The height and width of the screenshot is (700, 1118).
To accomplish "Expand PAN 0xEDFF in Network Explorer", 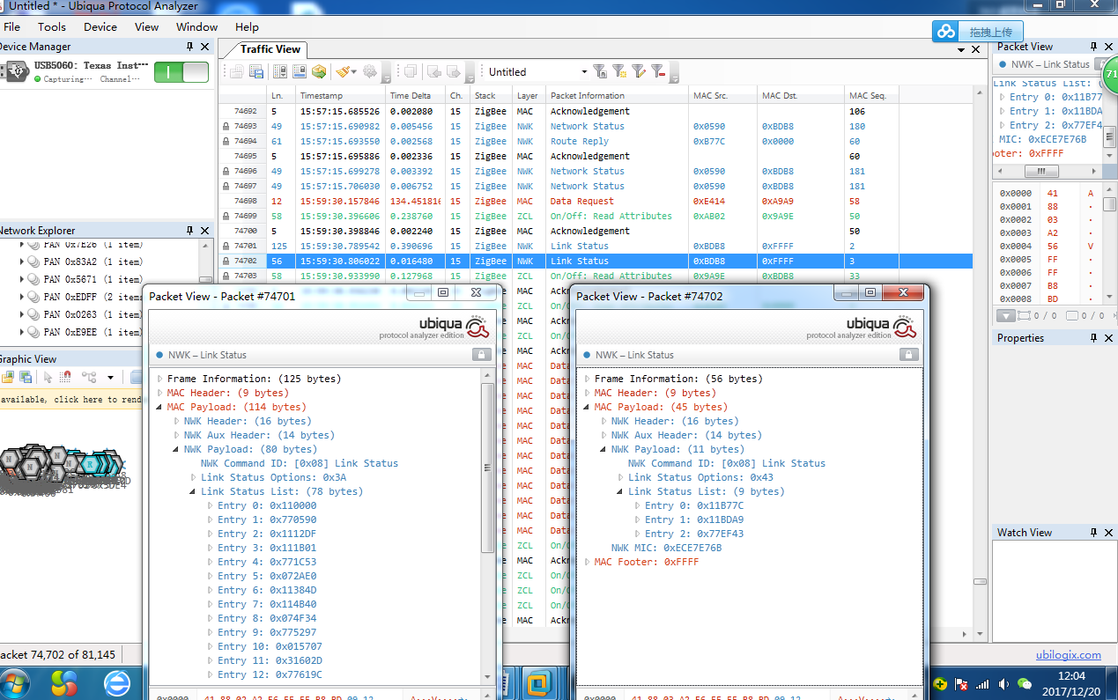I will (x=22, y=297).
